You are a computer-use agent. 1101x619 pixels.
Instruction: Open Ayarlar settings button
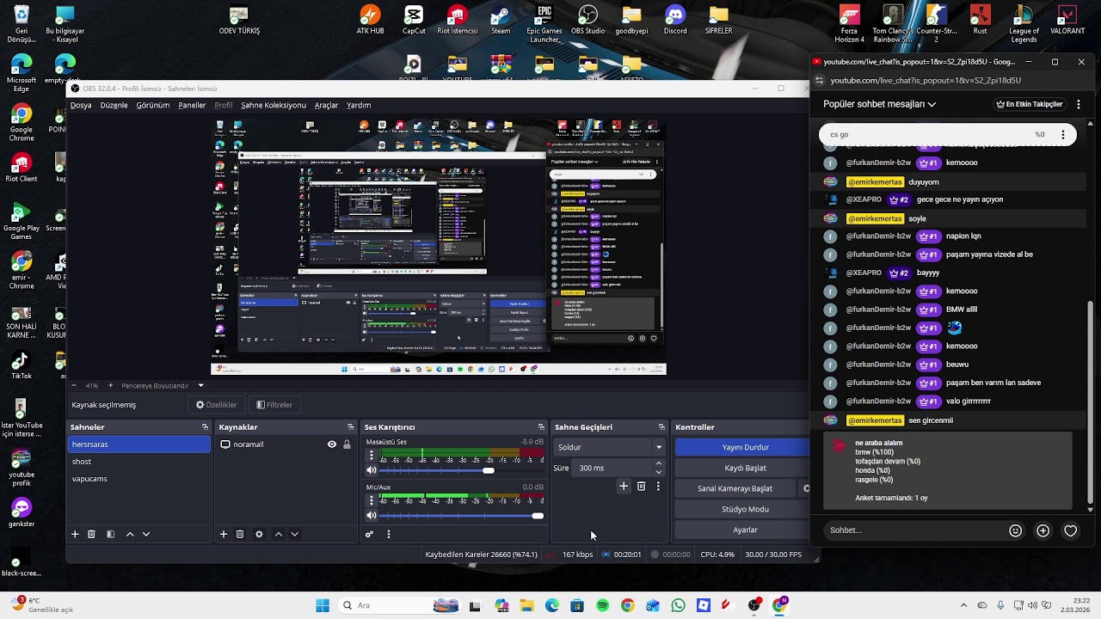[x=744, y=530]
